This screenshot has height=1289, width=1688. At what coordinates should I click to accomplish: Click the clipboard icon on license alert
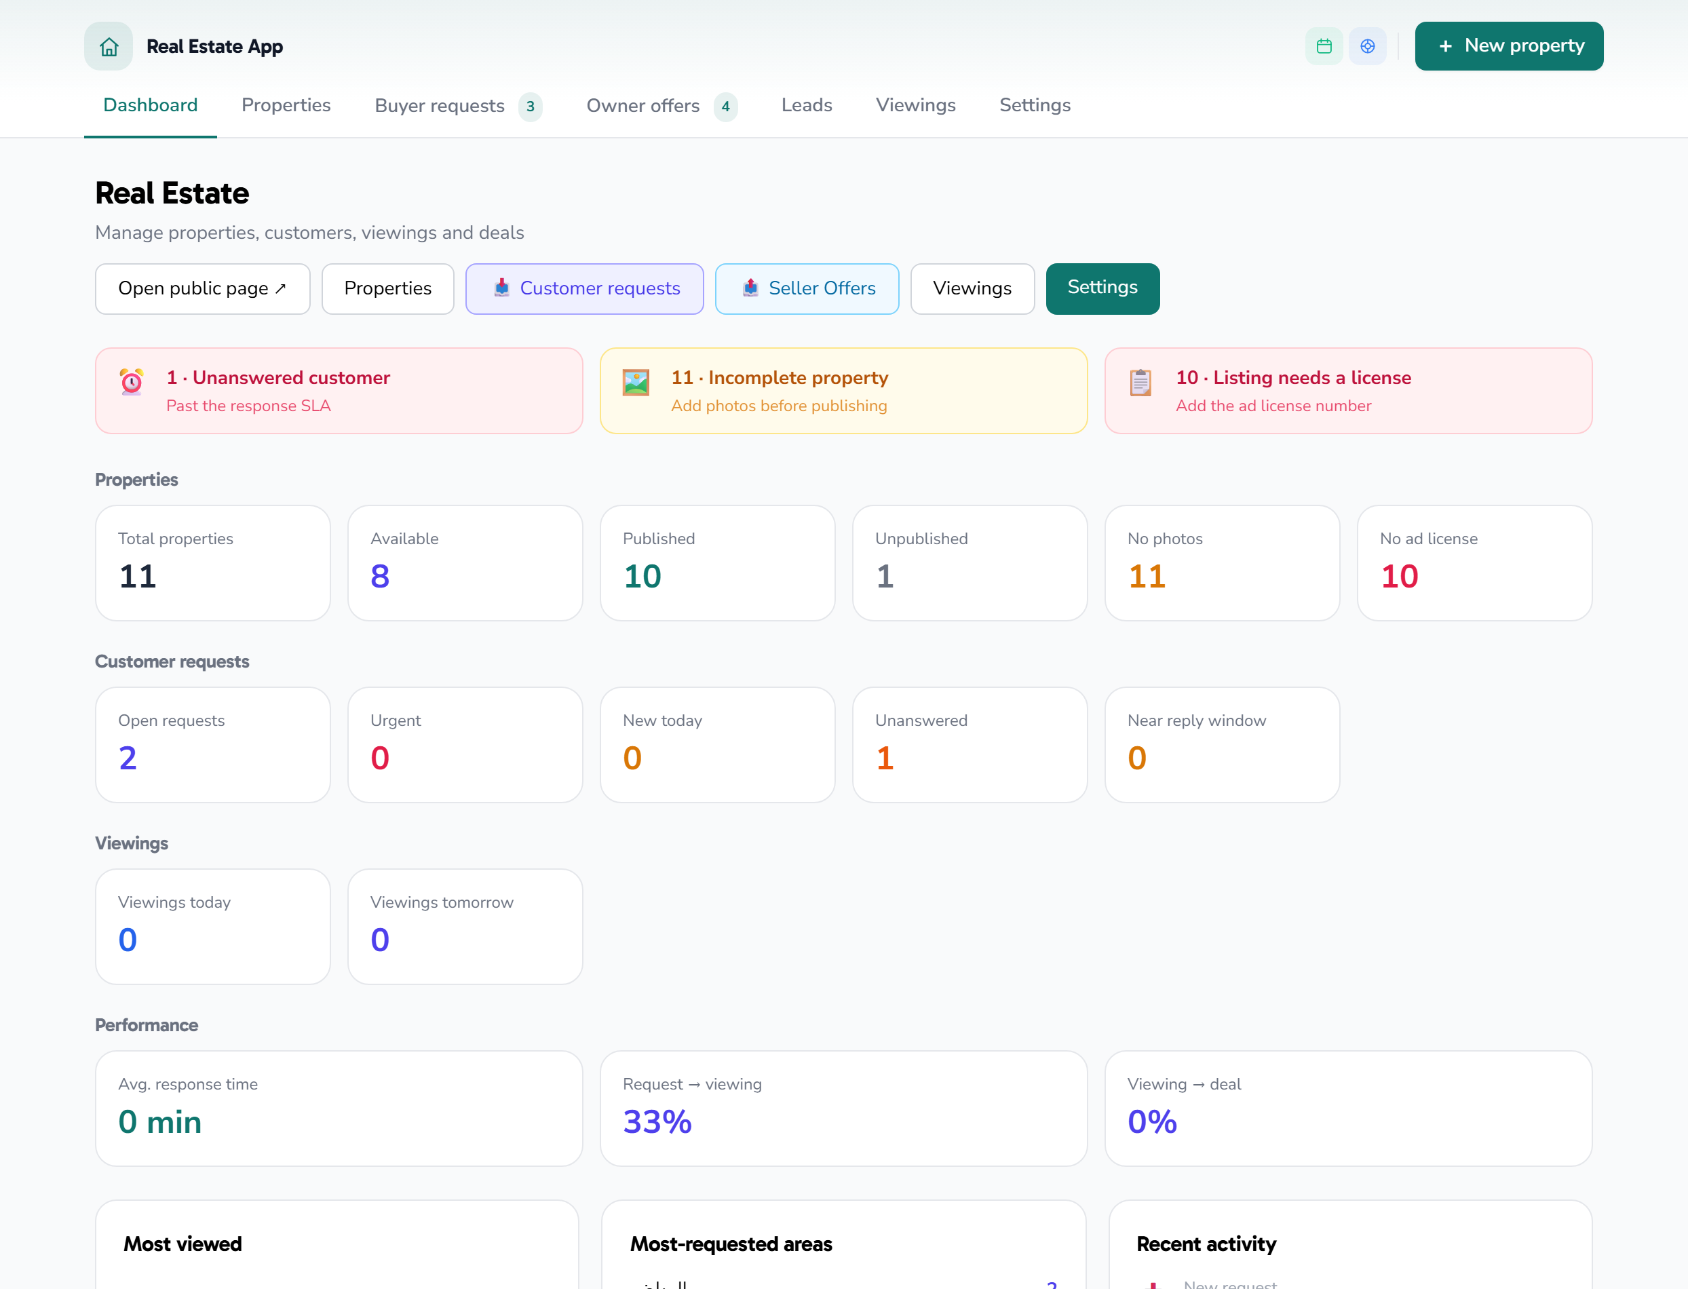coord(1141,382)
